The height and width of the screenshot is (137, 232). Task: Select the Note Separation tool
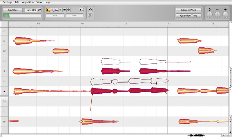[x=68, y=10]
